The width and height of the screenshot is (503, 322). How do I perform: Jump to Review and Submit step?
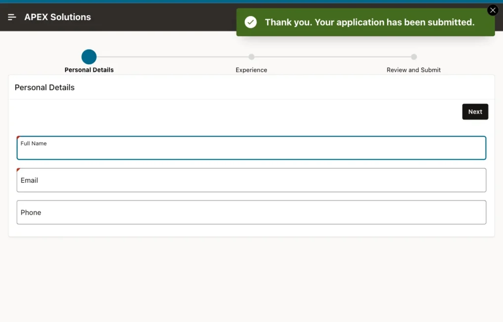click(x=414, y=70)
